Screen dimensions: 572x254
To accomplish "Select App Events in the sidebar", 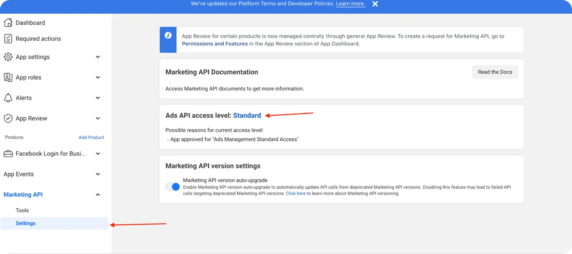I will (x=19, y=174).
